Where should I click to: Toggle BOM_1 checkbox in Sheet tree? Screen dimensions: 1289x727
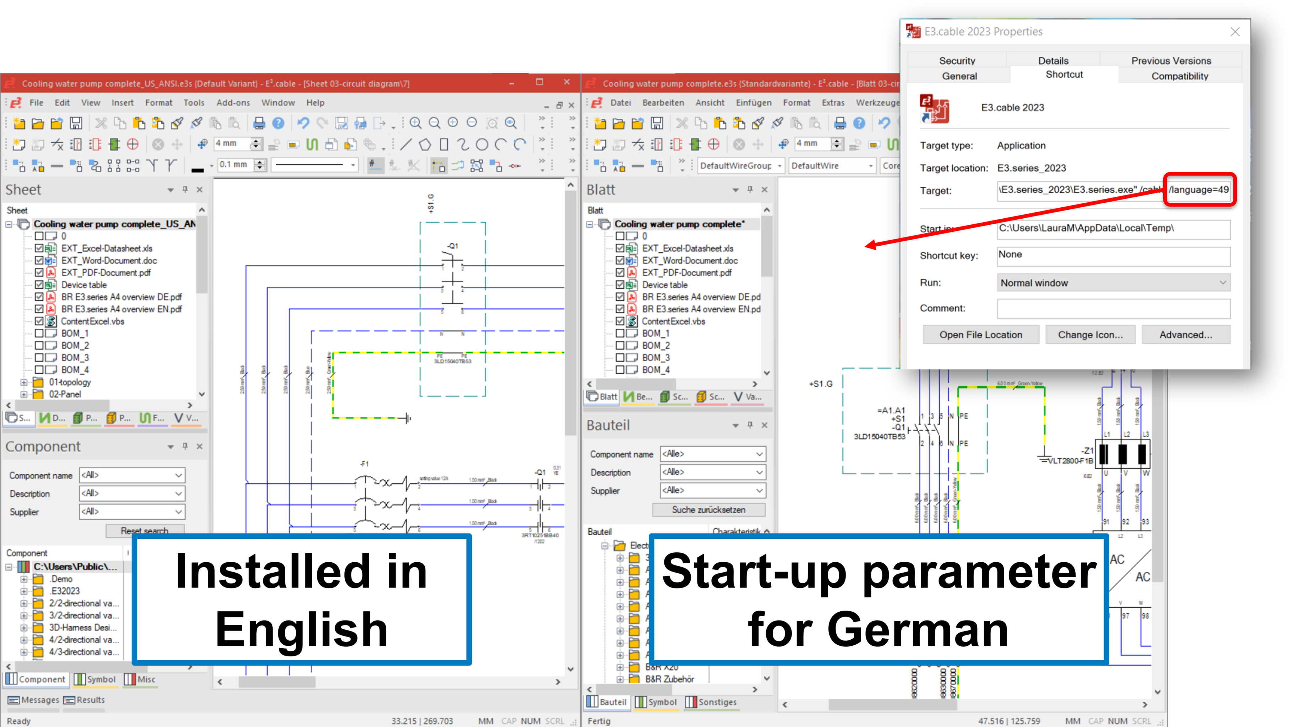tap(39, 333)
